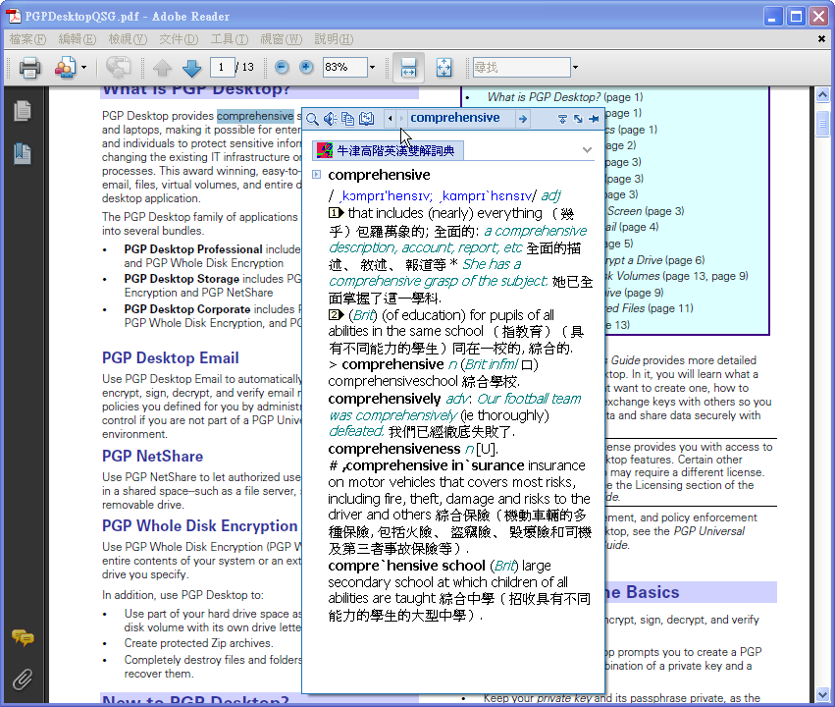Click the blue go arrow beside comprehensive
The height and width of the screenshot is (707, 835).
pyautogui.click(x=523, y=119)
